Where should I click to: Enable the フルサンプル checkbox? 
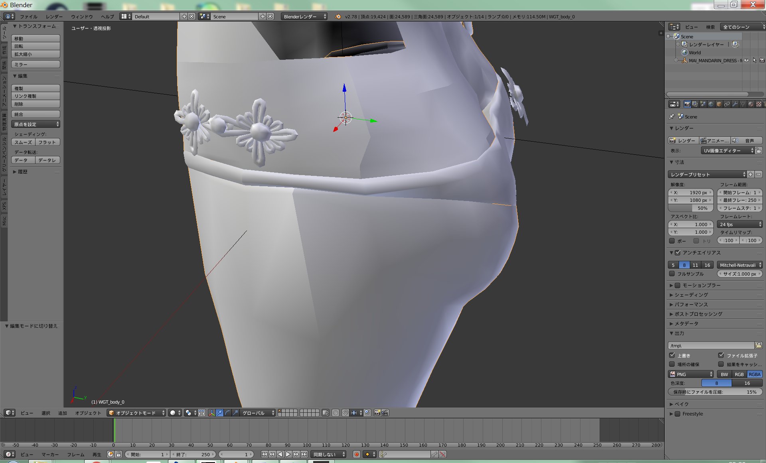(672, 274)
